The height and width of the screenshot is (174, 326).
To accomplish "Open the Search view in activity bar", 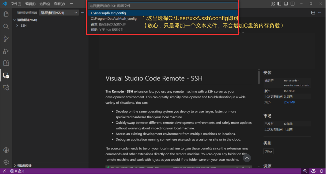I will 6,26.
